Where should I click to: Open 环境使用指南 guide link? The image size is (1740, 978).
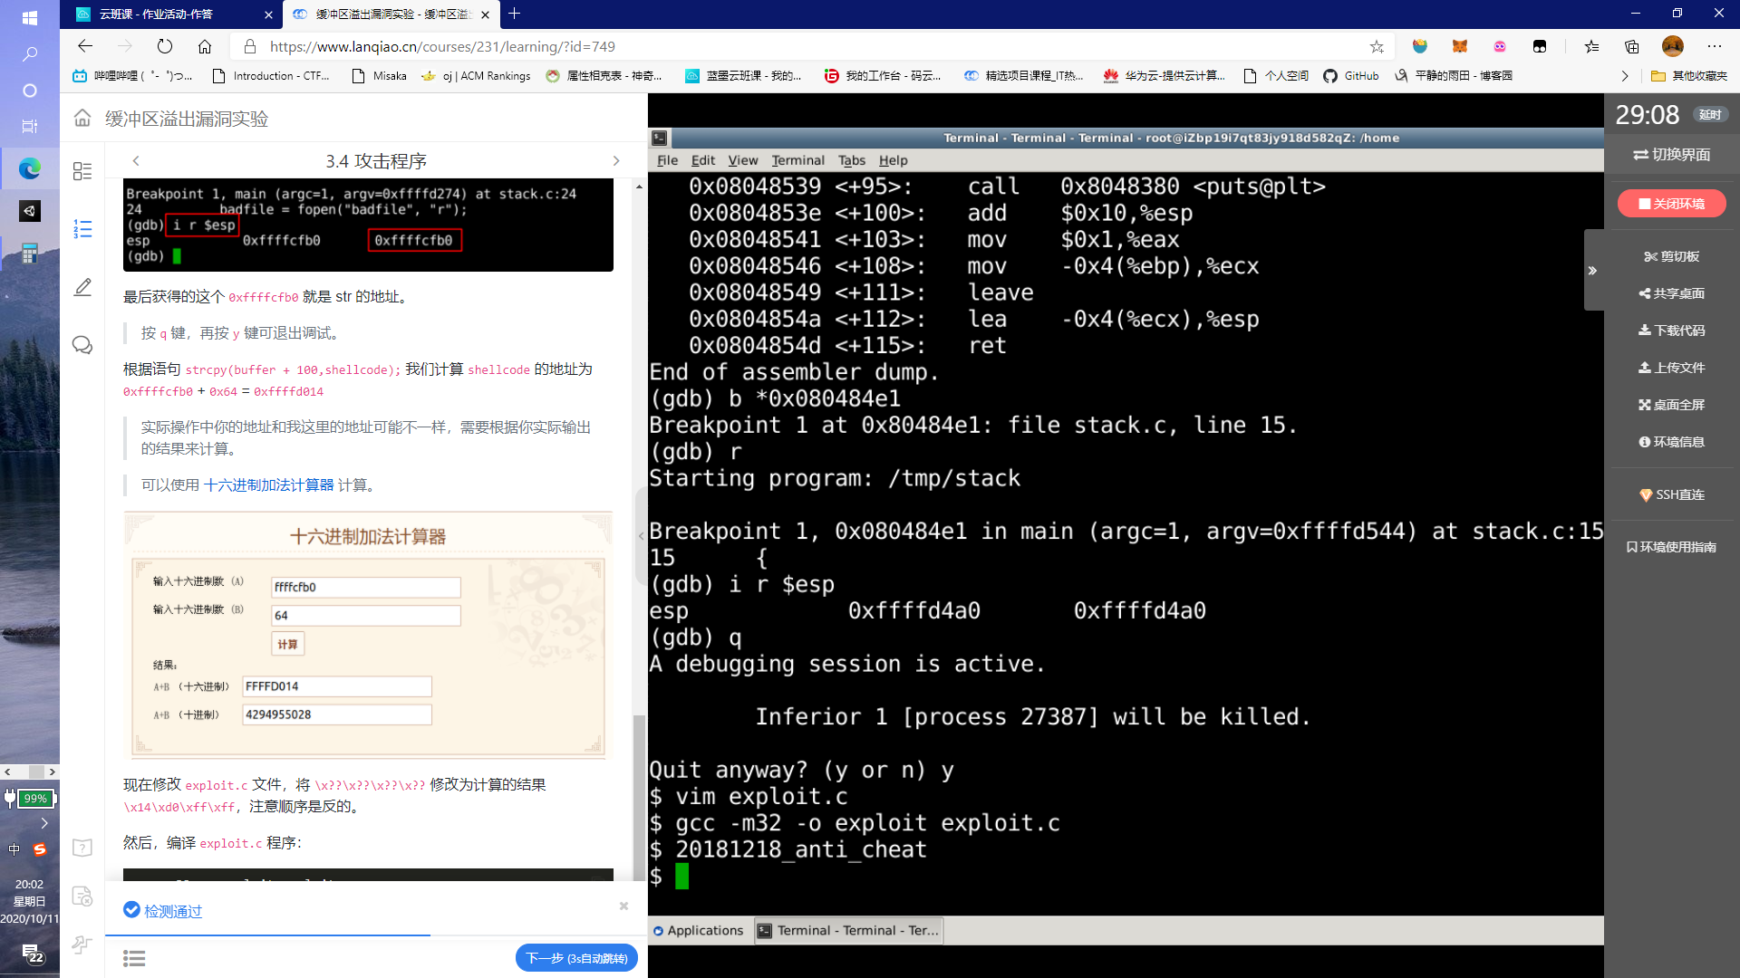(x=1671, y=547)
